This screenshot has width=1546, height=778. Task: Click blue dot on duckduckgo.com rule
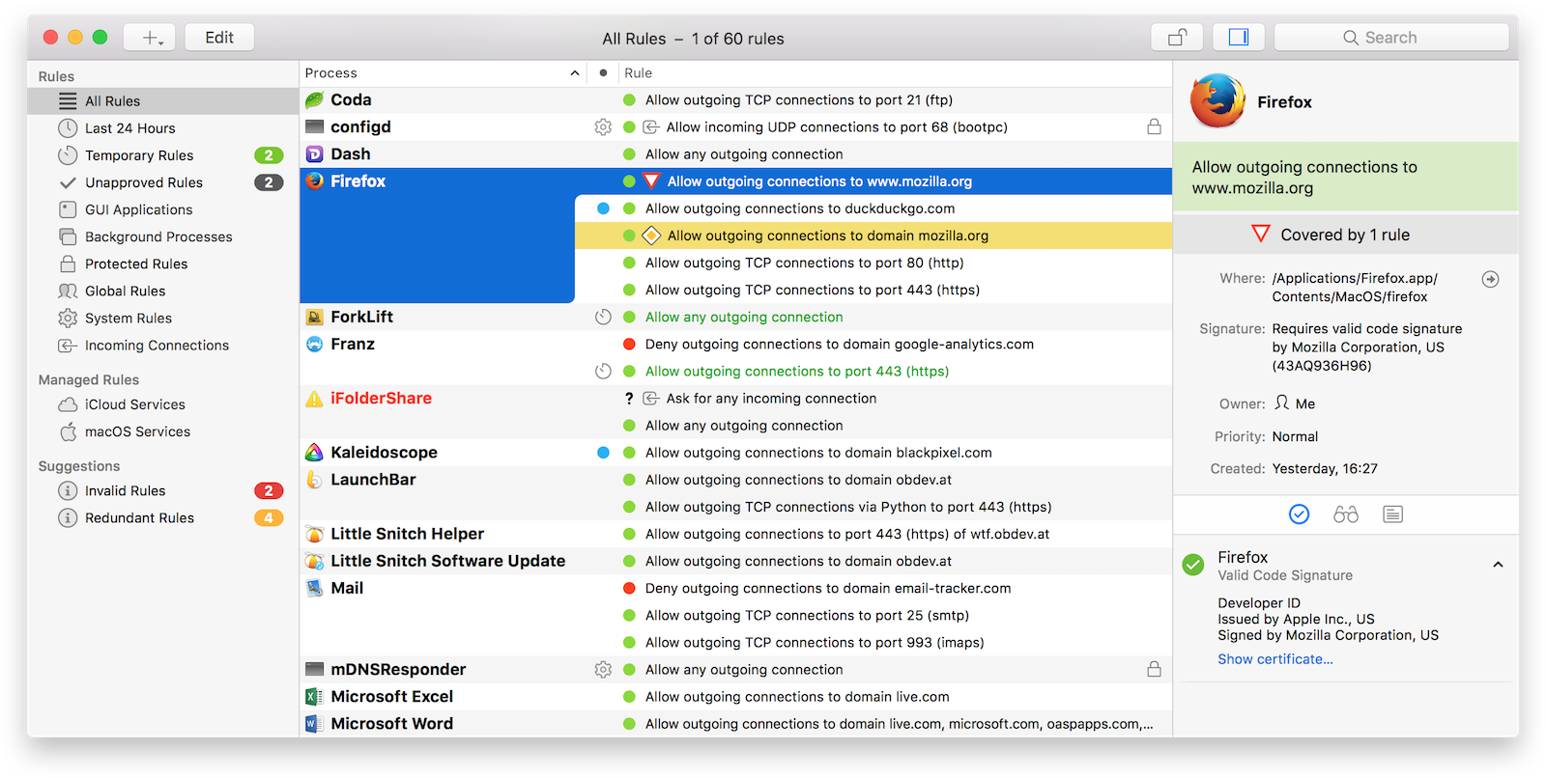(603, 208)
